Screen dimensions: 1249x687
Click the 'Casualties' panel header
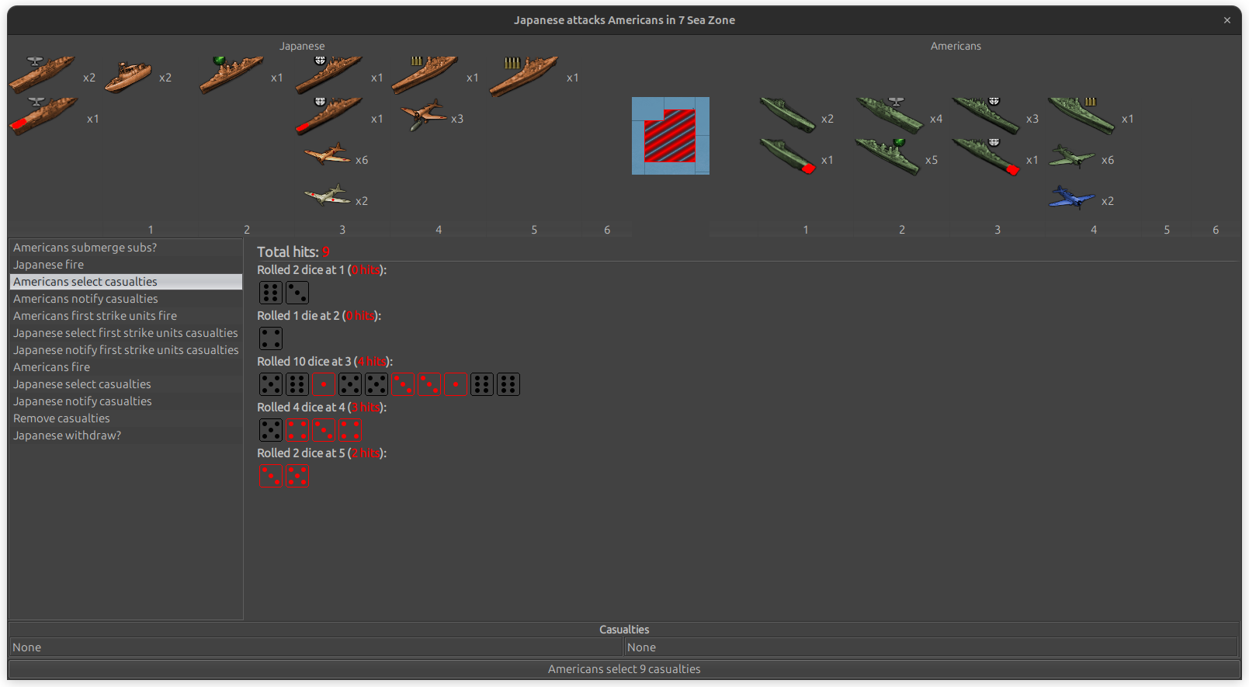tap(624, 630)
